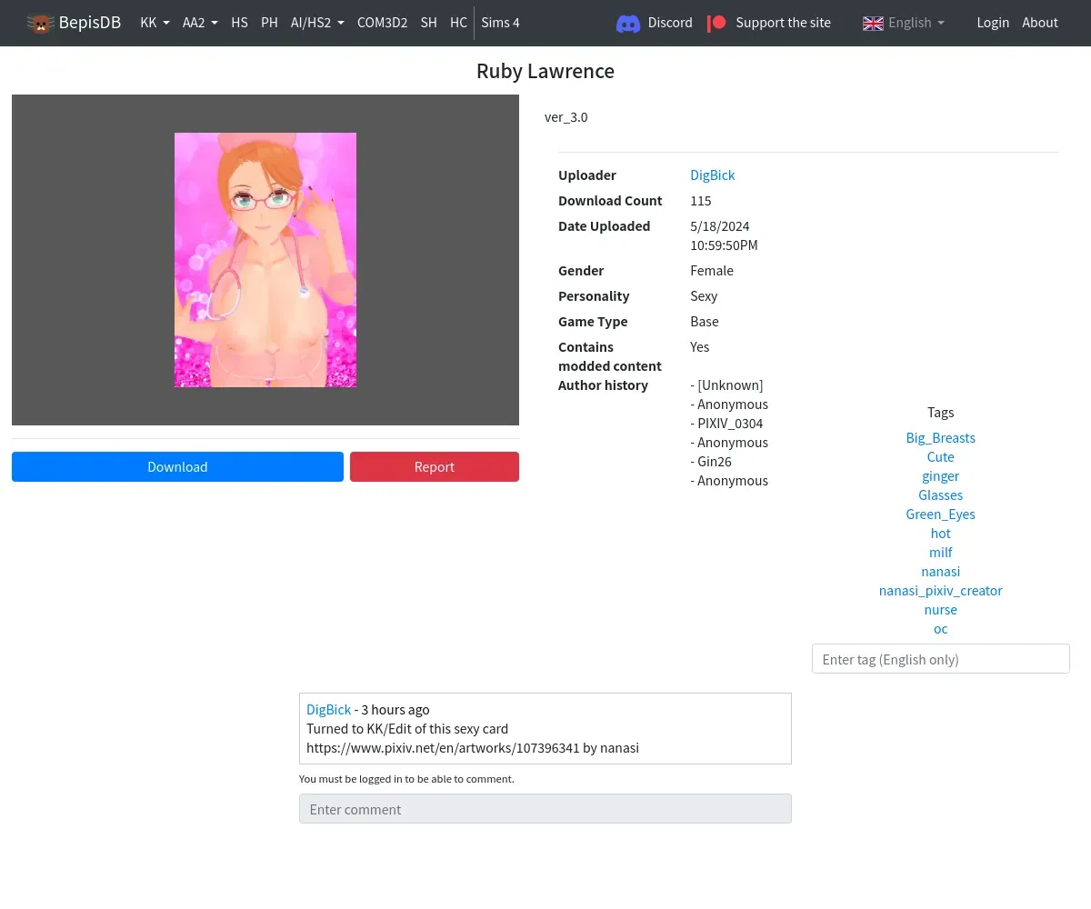
Task: Click the Cute tag
Action: [940, 456]
